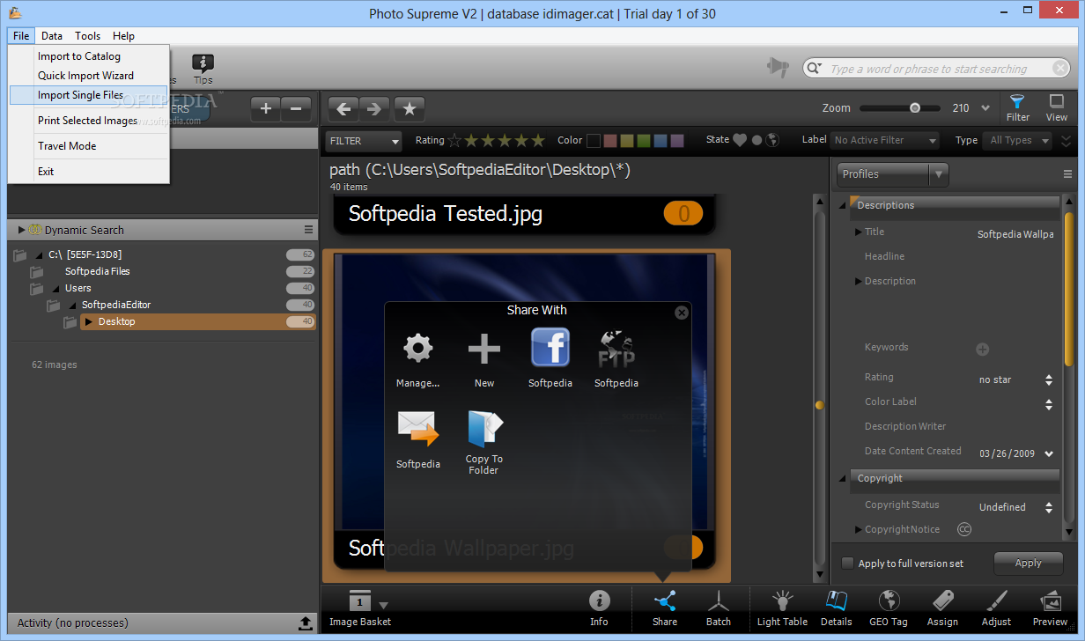Viewport: 1085px width, 641px height.
Task: Toggle Apply to full version set
Action: tap(847, 564)
